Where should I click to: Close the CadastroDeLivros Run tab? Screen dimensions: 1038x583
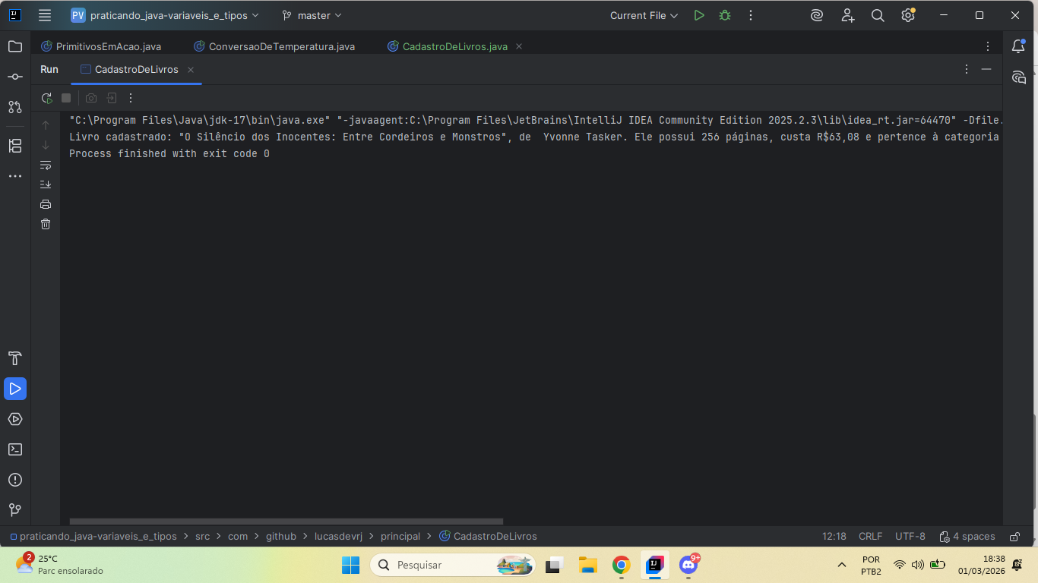pos(191,70)
